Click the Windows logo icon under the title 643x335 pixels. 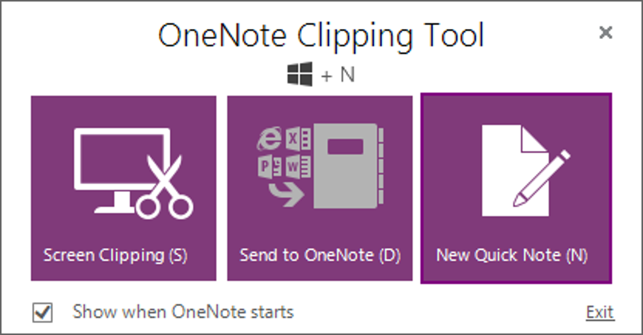click(300, 76)
